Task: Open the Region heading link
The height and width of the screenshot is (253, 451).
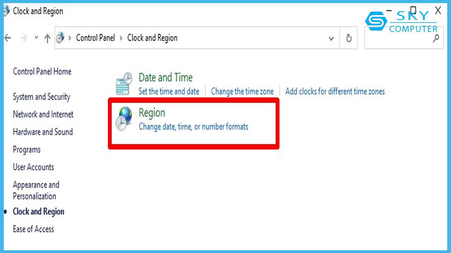Action: pyautogui.click(x=152, y=113)
